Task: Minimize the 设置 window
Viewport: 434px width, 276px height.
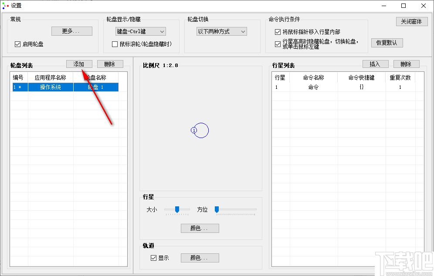Action: [384, 6]
